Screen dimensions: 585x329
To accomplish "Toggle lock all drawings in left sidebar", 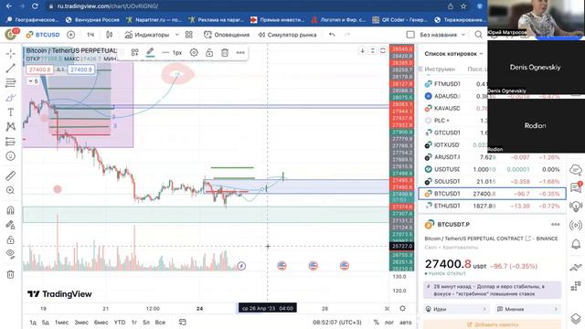I will [10, 239].
